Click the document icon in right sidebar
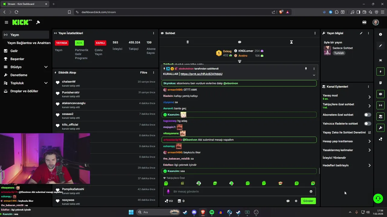387x217 pixels. pyautogui.click(x=380, y=83)
